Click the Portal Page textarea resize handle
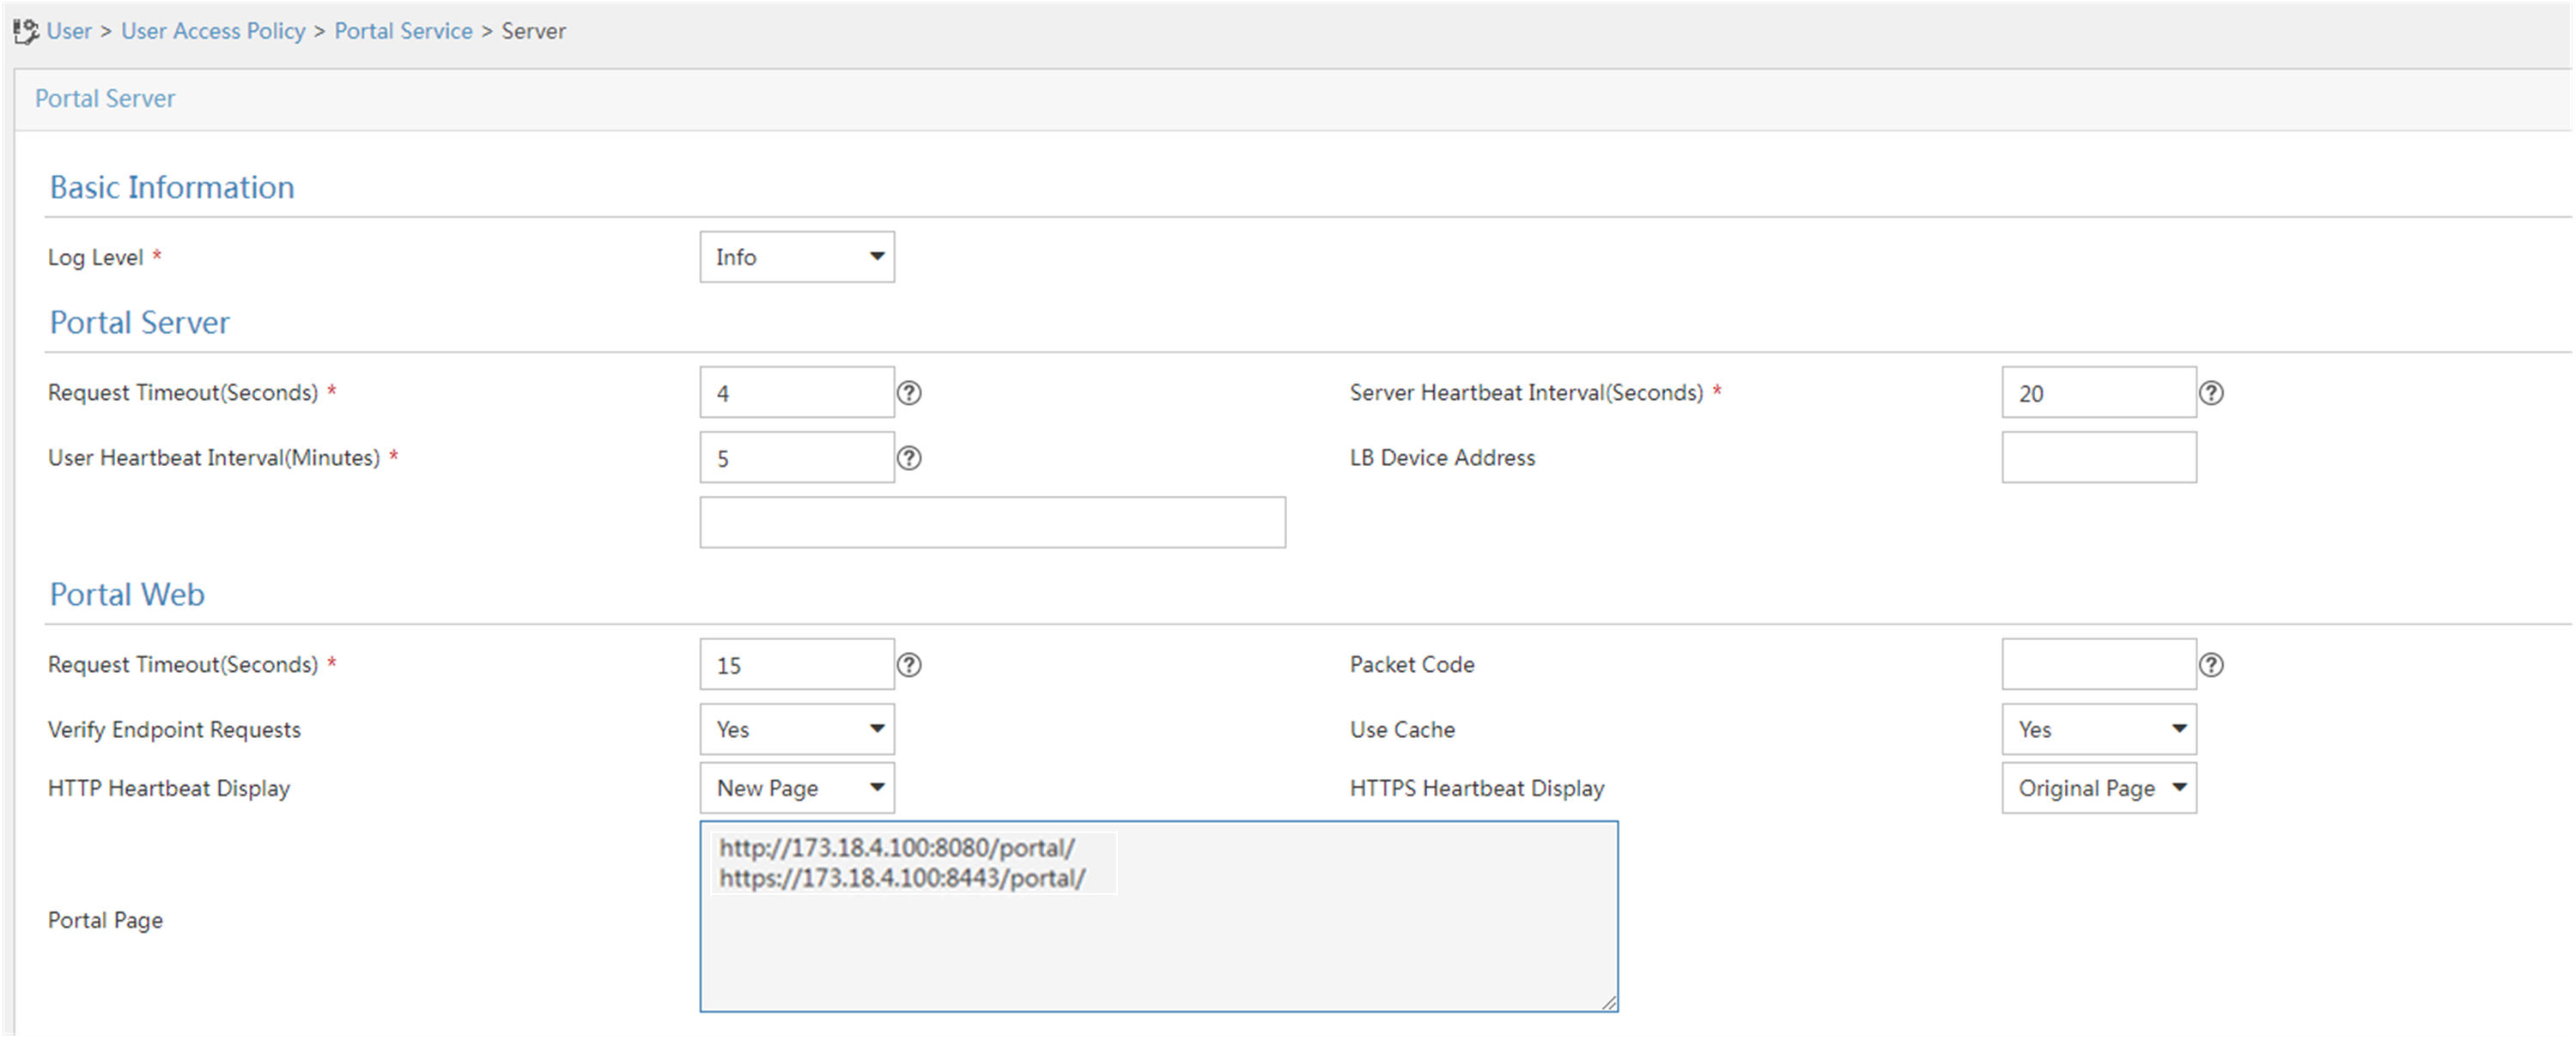This screenshot has height=1040, width=2576. (x=1608, y=1002)
